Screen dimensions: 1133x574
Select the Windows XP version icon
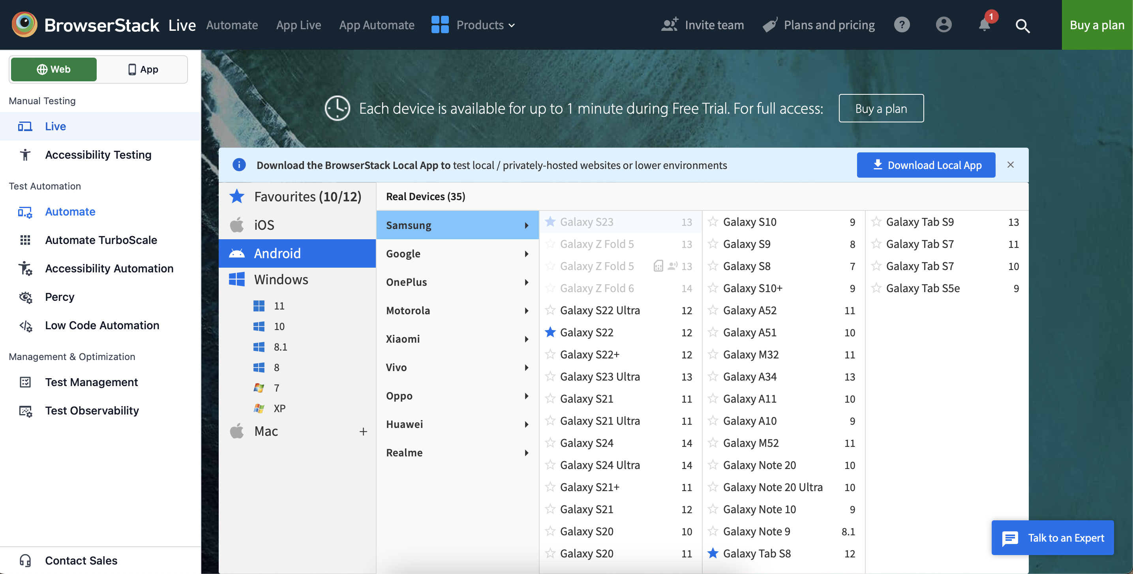[259, 408]
